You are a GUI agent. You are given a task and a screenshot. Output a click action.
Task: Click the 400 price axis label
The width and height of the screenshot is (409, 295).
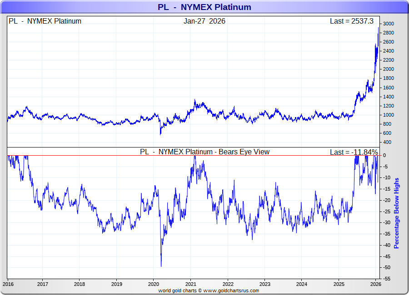(387, 143)
